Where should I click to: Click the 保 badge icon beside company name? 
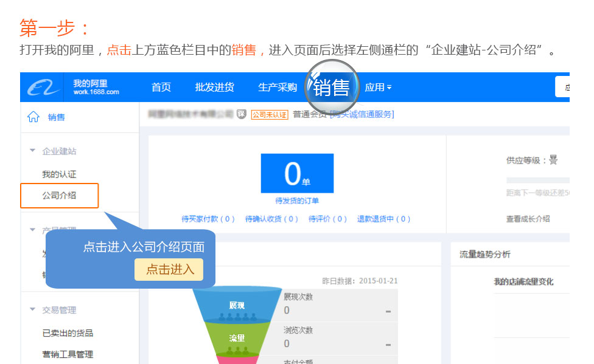click(x=241, y=114)
